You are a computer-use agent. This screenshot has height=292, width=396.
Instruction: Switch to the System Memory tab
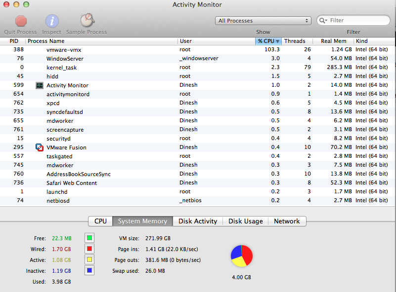(143, 221)
